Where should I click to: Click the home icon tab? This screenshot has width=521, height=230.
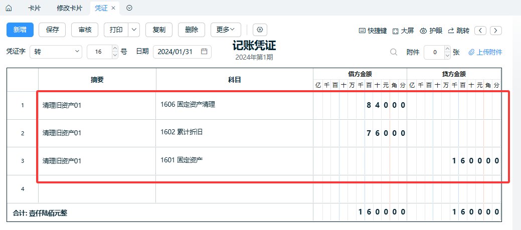point(8,8)
